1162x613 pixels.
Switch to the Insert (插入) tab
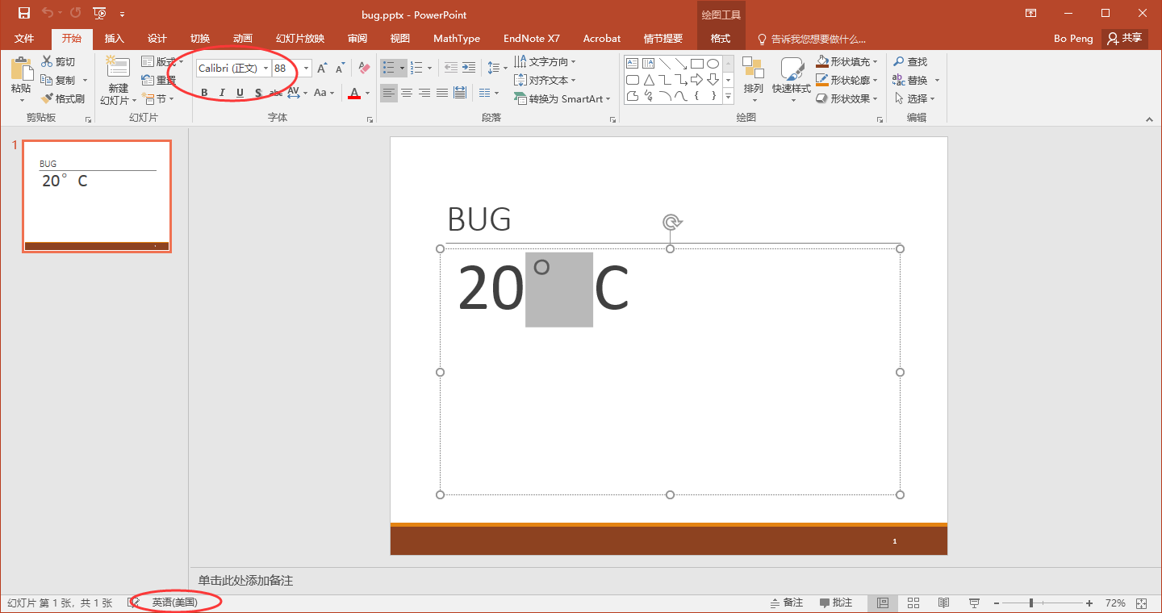115,39
